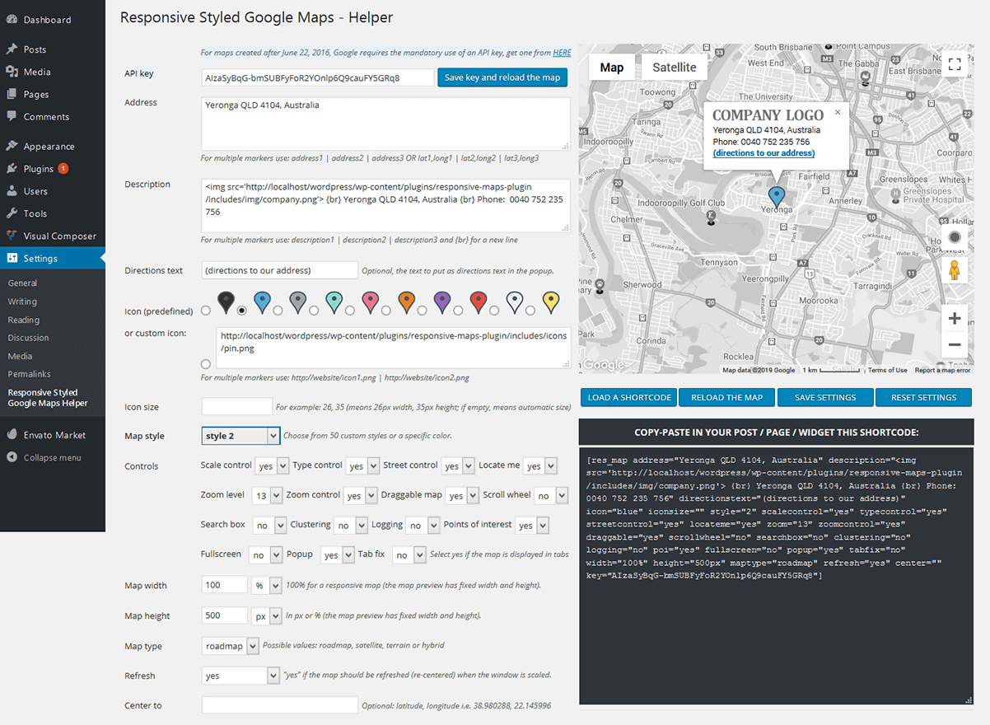Open the Map style dropdown
Viewport: 990px width, 725px height.
click(240, 435)
